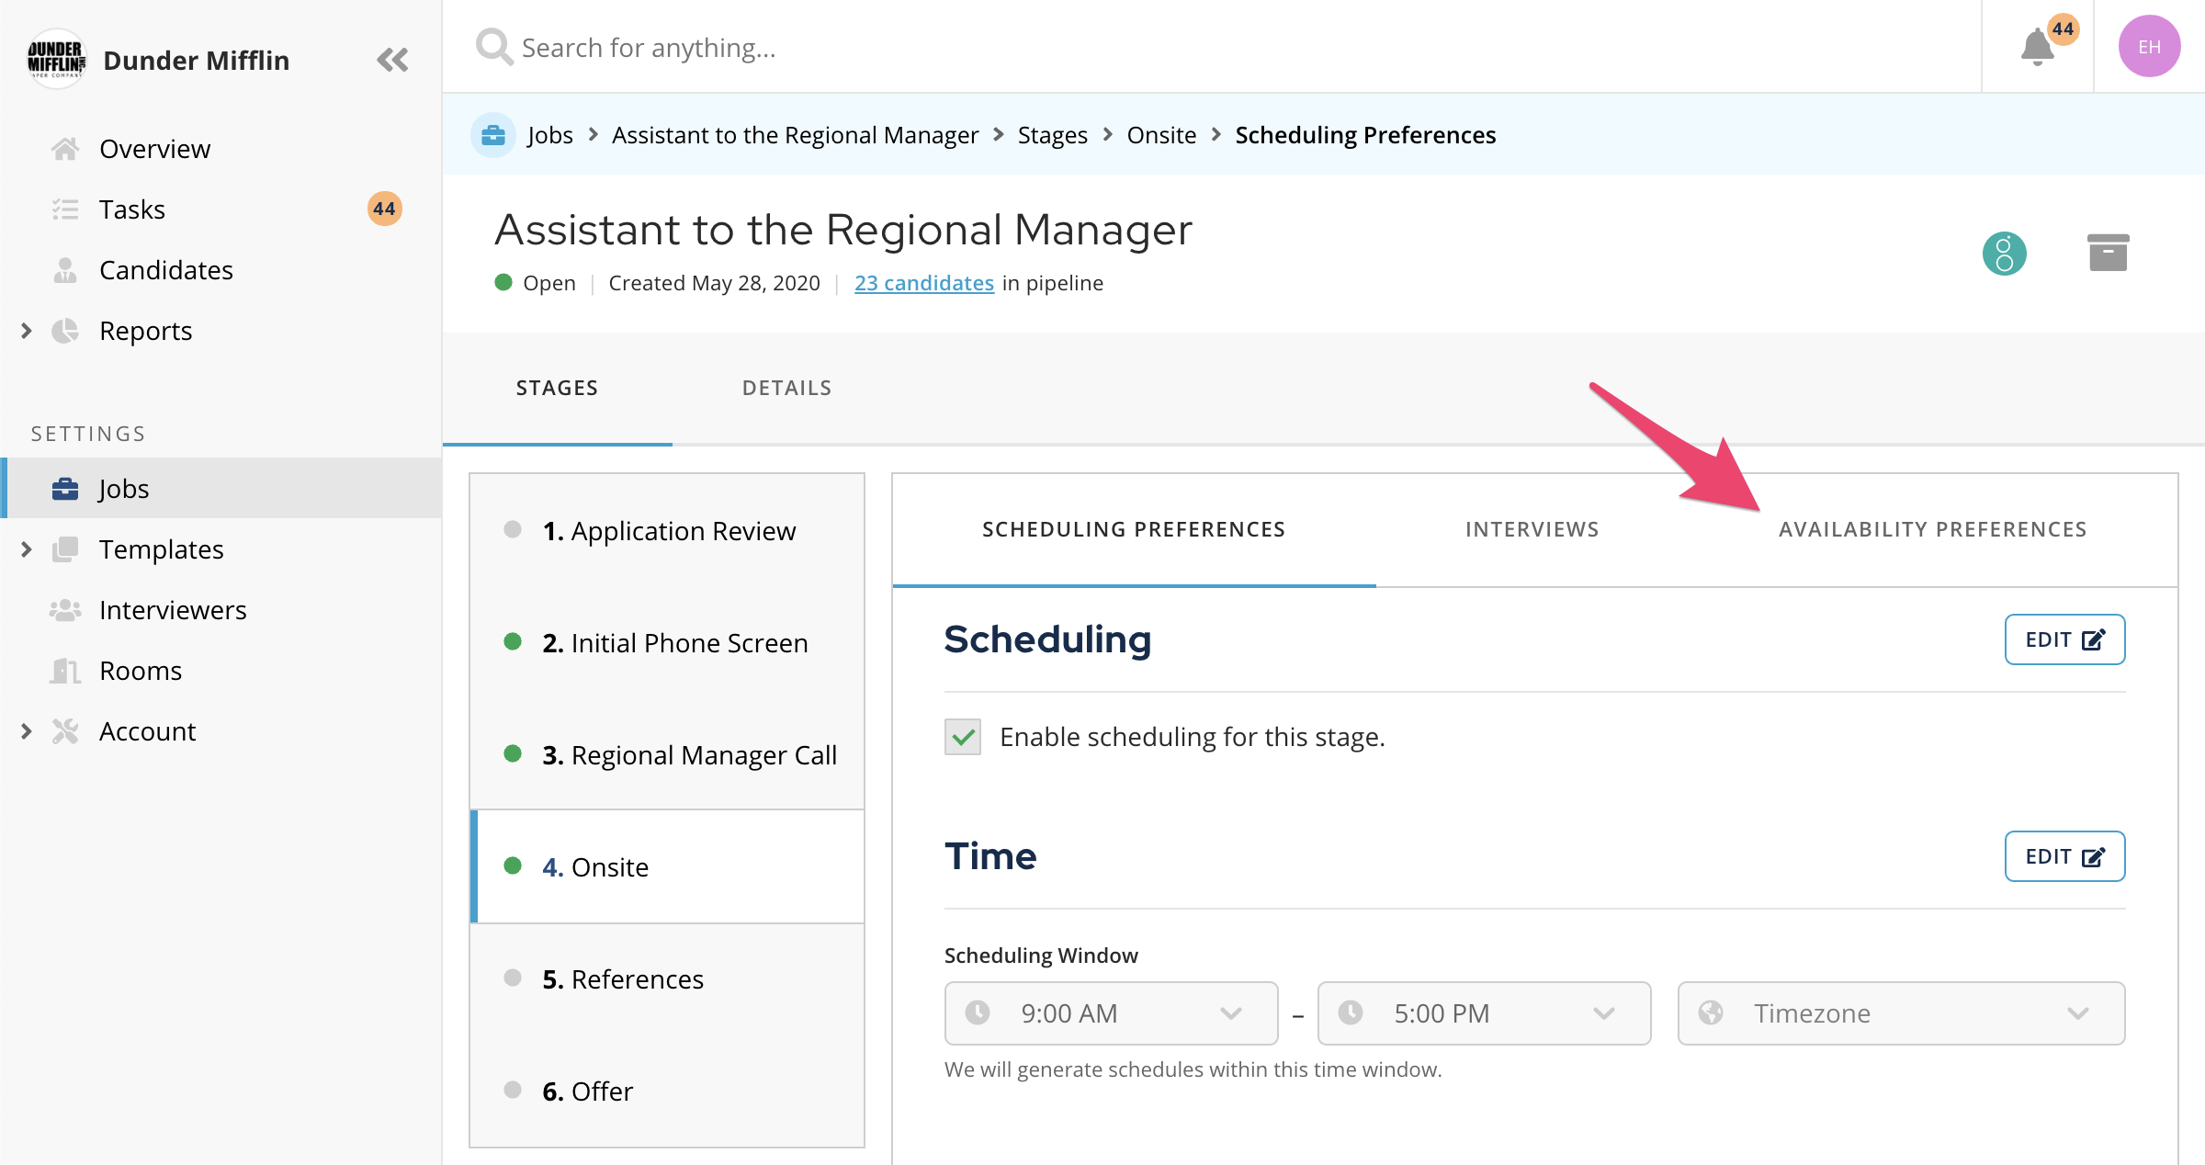Click the Candidates person icon

(65, 270)
